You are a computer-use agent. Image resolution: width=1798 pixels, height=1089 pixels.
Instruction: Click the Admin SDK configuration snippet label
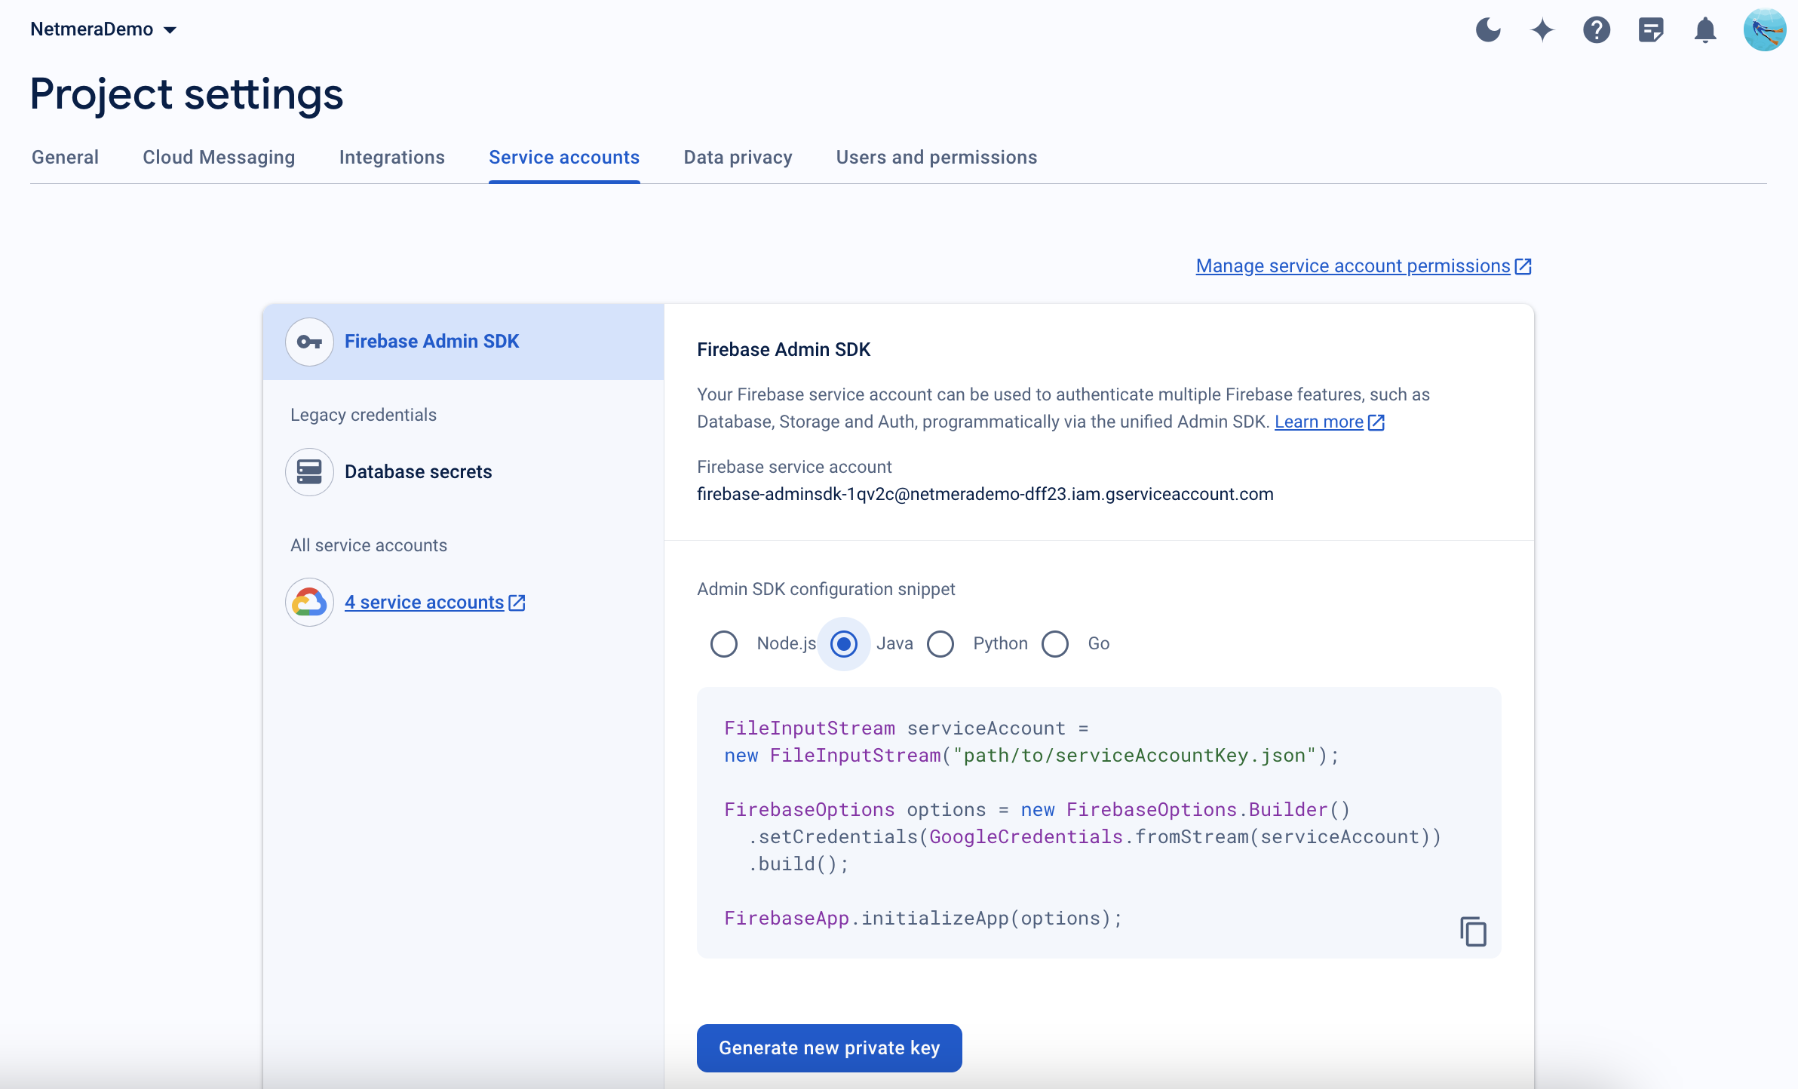(826, 590)
